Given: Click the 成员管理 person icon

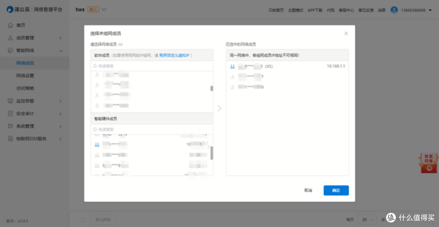Looking at the screenshot, I should tap(10, 38).
